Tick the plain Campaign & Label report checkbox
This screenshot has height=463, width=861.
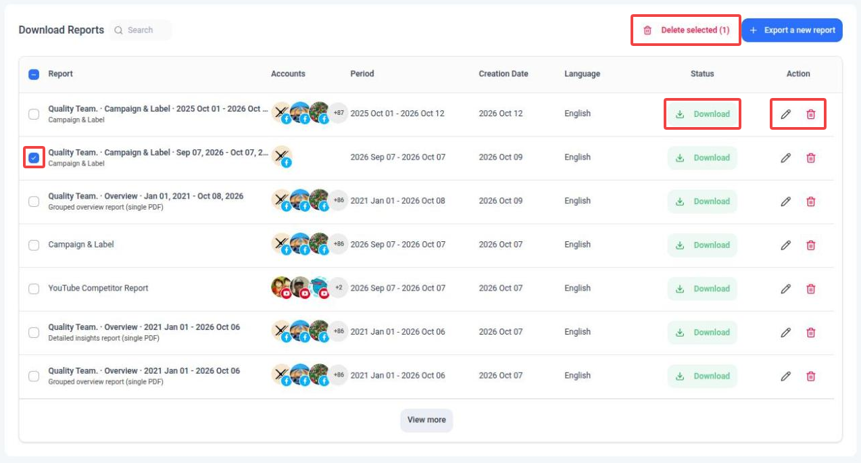(34, 245)
